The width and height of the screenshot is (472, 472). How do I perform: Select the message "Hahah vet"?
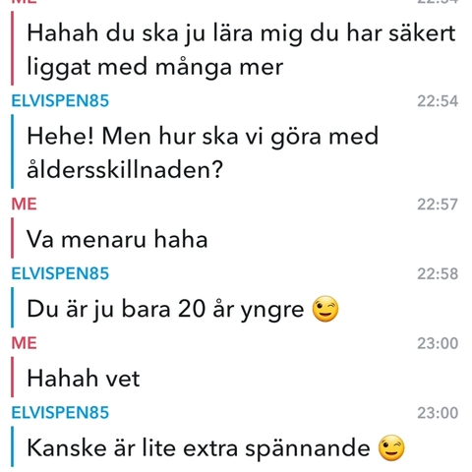84,379
